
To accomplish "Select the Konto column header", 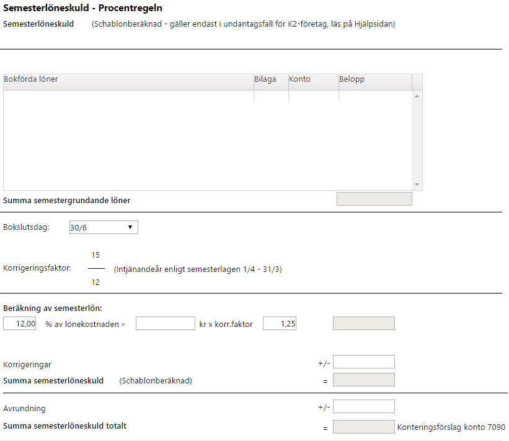I will [x=314, y=82].
